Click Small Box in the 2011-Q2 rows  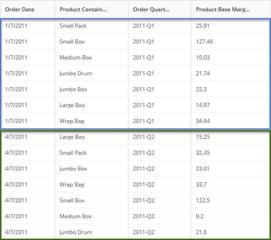pos(72,201)
